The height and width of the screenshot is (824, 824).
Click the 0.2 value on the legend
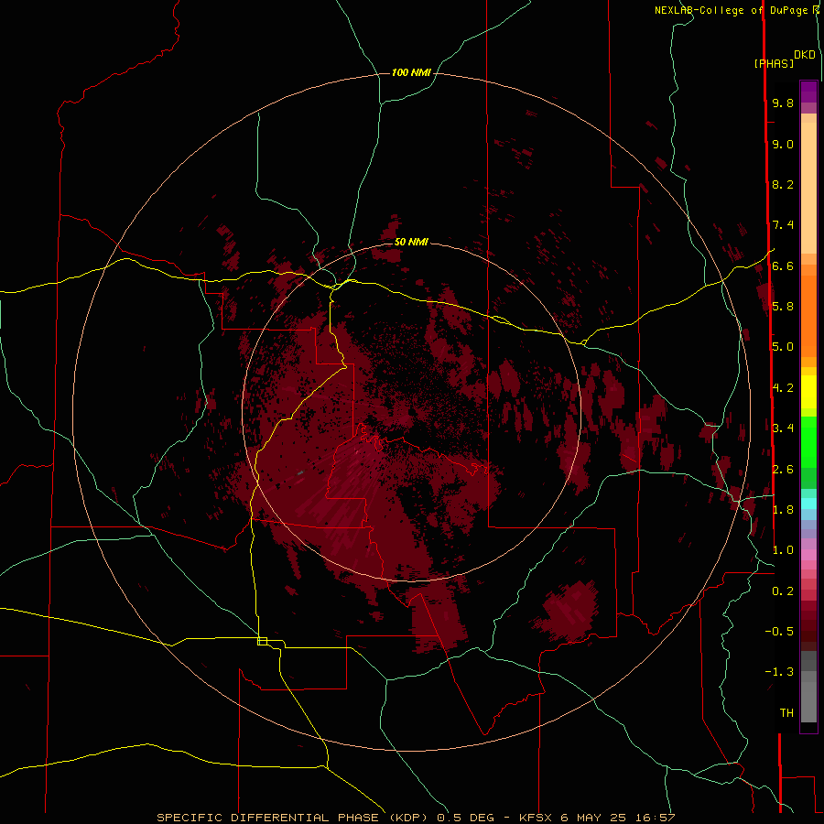(x=783, y=591)
